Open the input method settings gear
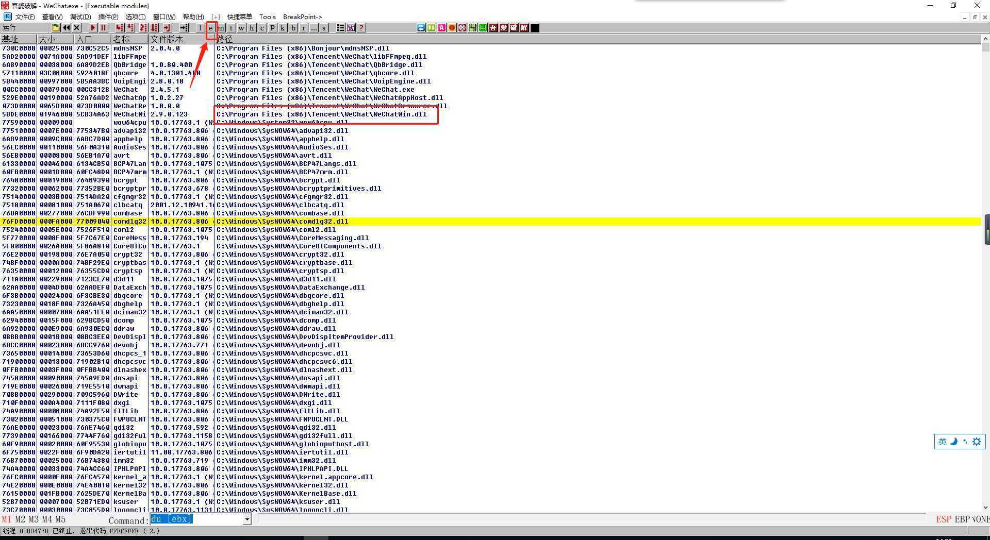Screen dimensions: 990x540 pyautogui.click(x=977, y=442)
